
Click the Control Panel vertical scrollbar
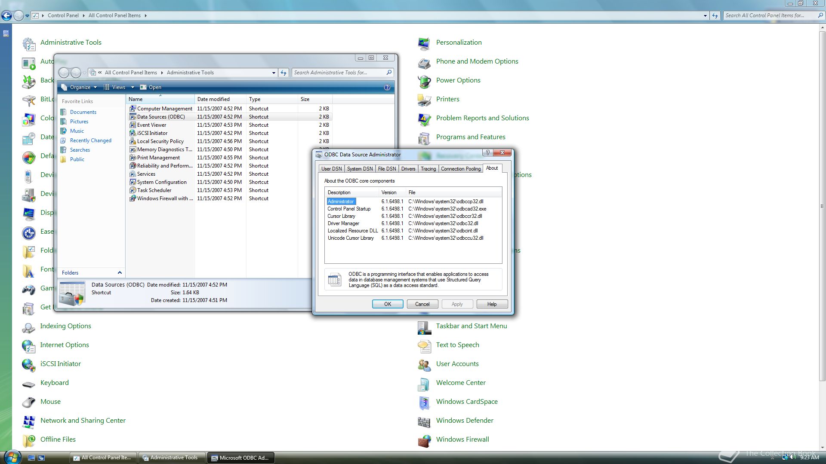coord(822,206)
